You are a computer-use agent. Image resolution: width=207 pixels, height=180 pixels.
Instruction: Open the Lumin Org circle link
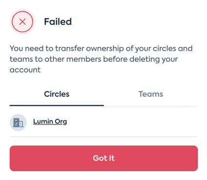[x=50, y=122]
